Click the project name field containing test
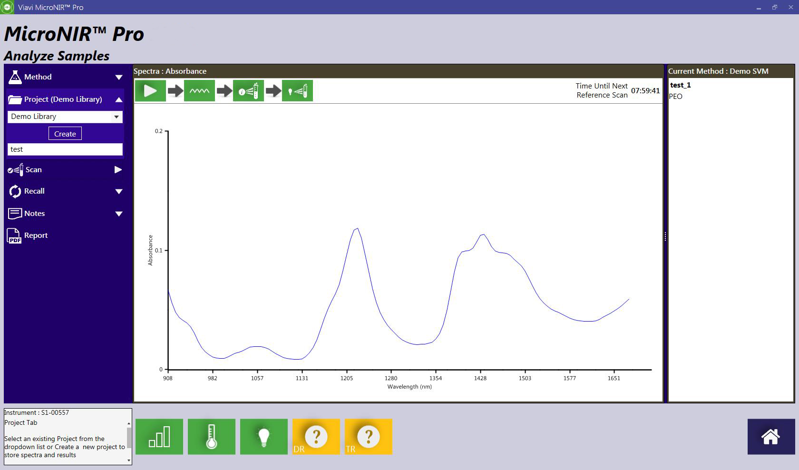Viewport: 799px width, 470px height. (x=65, y=149)
